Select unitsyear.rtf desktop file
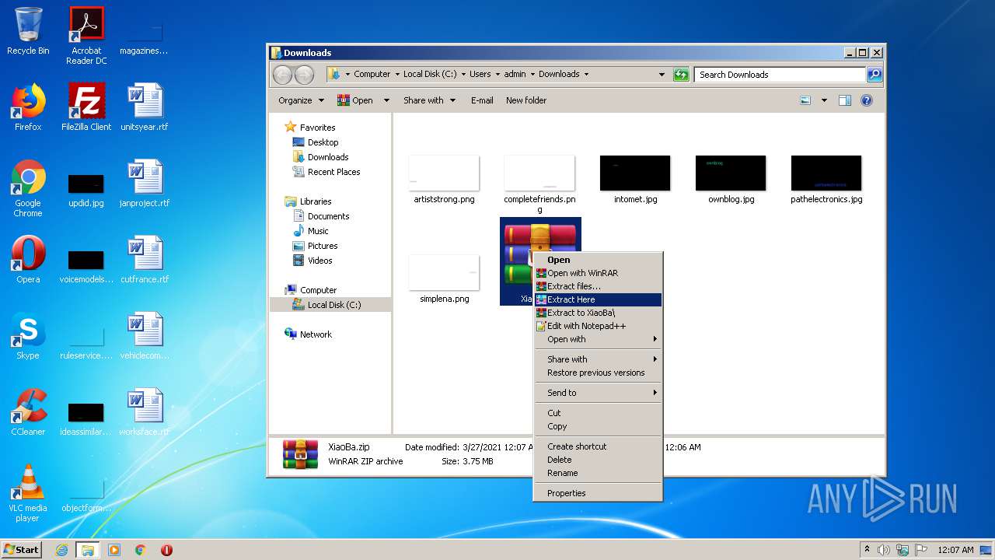Image resolution: width=995 pixels, height=560 pixels. point(145,107)
